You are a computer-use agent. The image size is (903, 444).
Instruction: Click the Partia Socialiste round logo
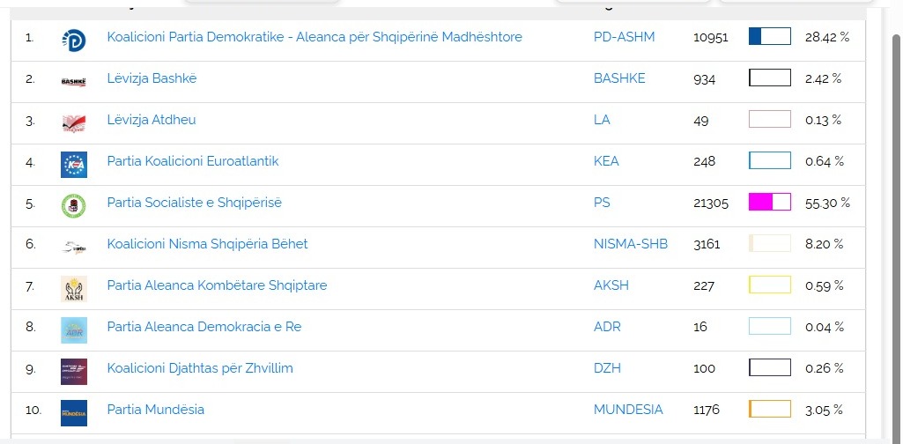(73, 205)
